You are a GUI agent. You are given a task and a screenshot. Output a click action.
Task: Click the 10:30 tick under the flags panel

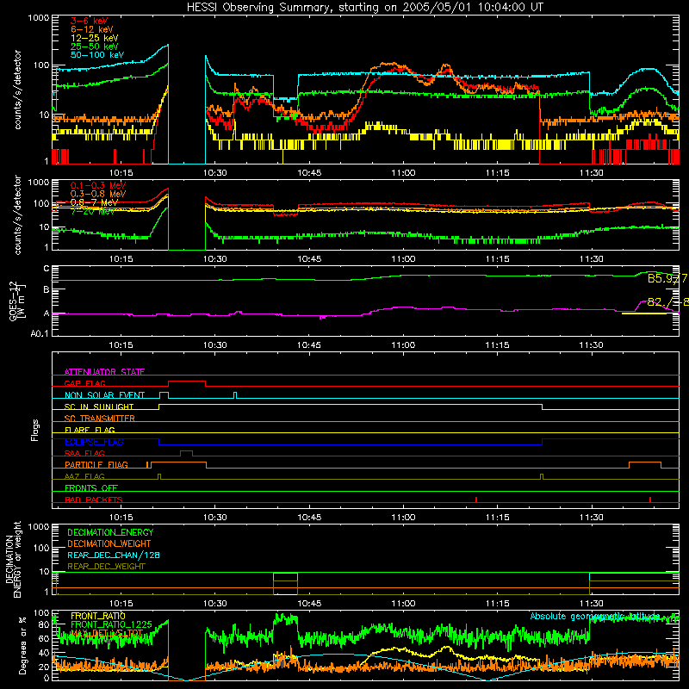[x=215, y=518]
